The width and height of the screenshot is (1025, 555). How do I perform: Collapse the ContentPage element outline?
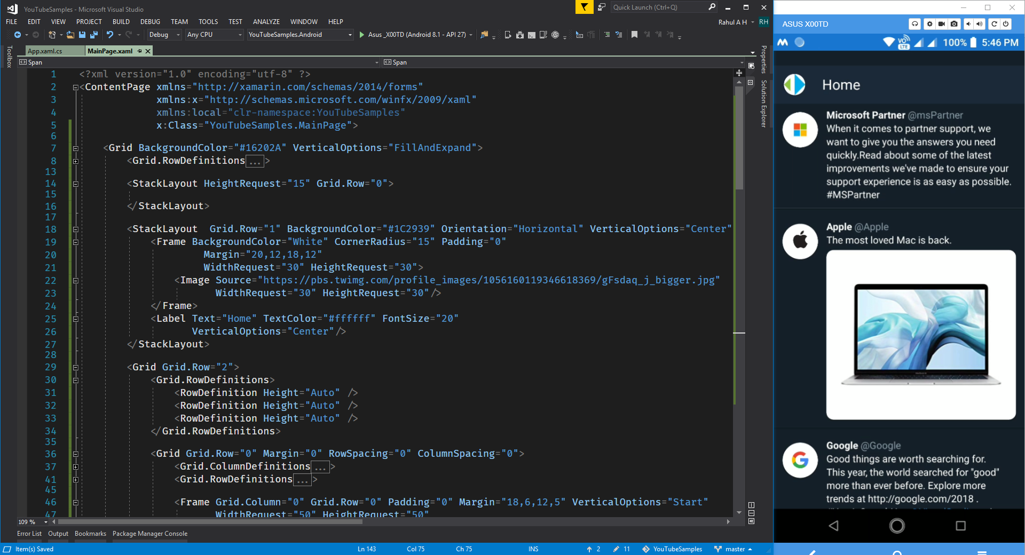(x=76, y=87)
